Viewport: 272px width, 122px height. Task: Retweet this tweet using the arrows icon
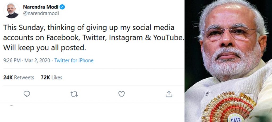click(74, 94)
